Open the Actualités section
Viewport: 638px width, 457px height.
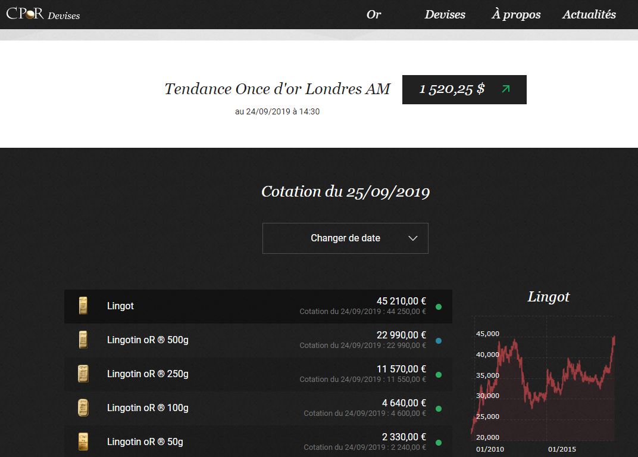pyautogui.click(x=589, y=14)
